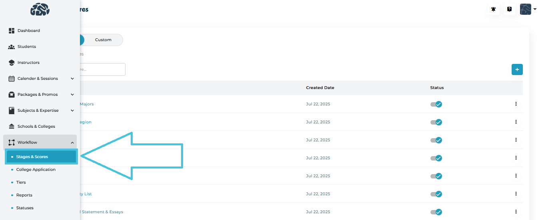The width and height of the screenshot is (544, 220).
Task: Click the Dashboard icon in sidebar
Action: (x=12, y=31)
